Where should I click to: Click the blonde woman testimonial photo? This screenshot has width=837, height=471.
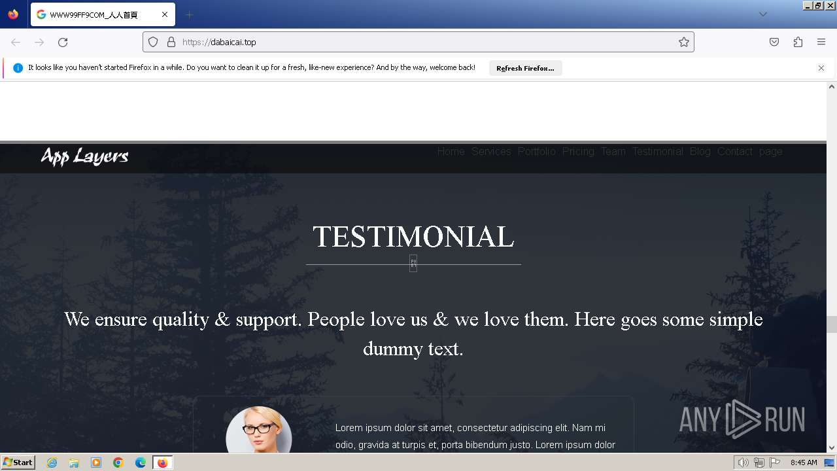(259, 430)
